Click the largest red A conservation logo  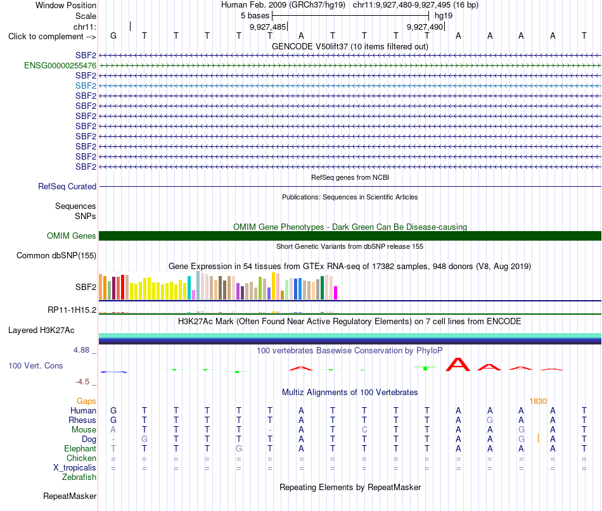coord(458,365)
